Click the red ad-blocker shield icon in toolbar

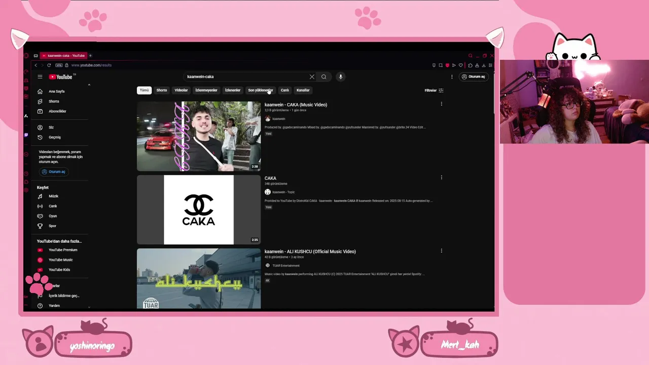point(447,65)
